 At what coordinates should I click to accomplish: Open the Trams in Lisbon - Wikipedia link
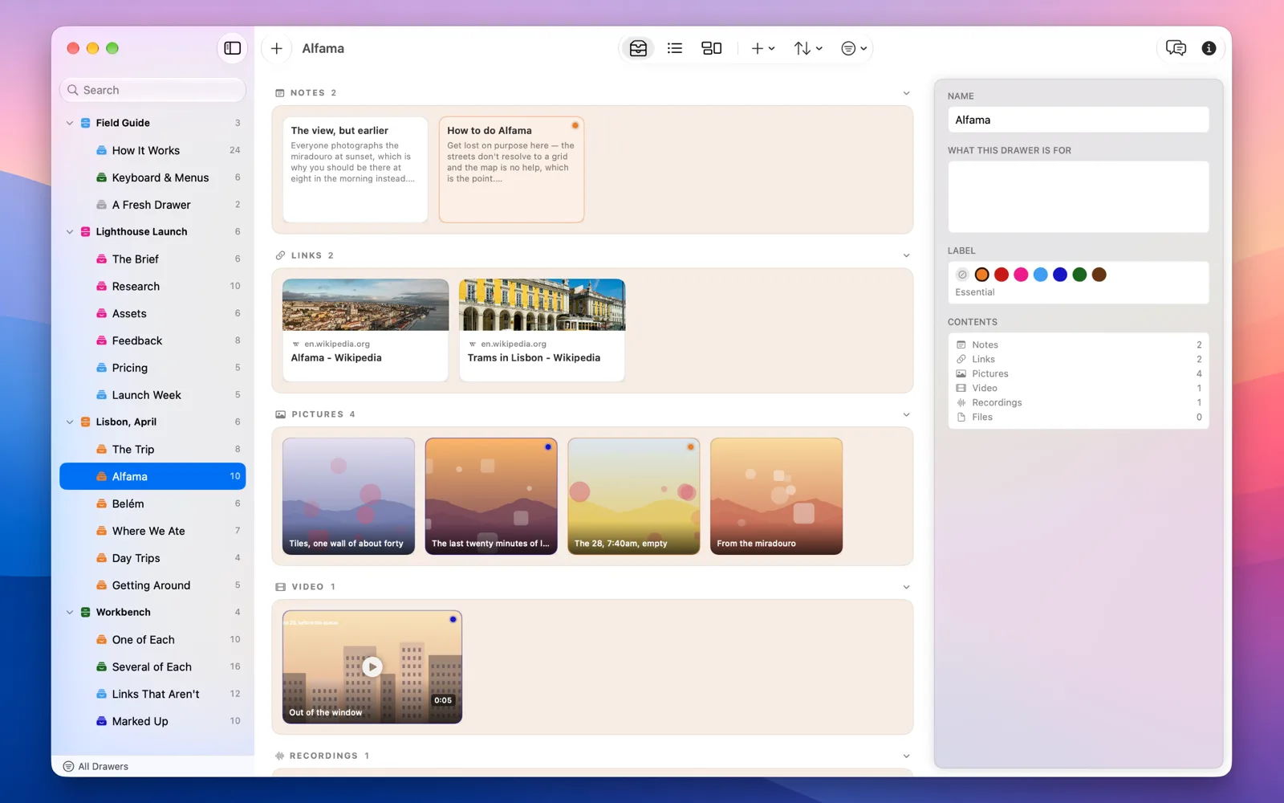tap(542, 329)
